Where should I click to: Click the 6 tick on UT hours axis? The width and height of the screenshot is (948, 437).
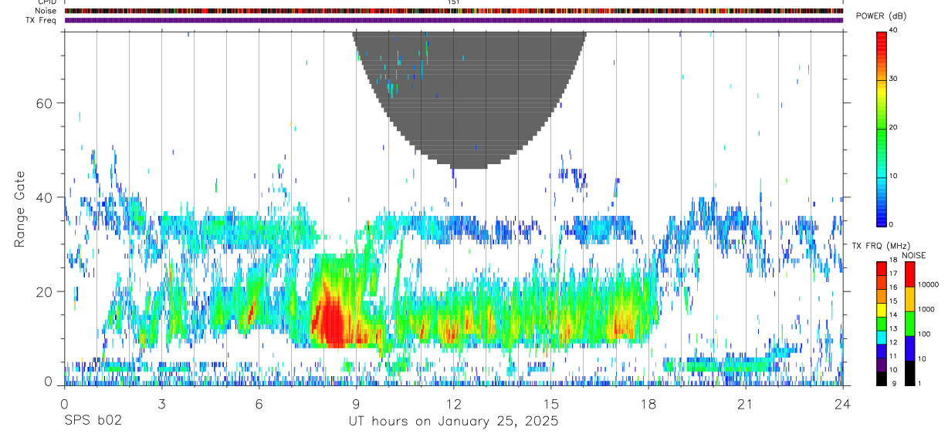[x=259, y=404]
